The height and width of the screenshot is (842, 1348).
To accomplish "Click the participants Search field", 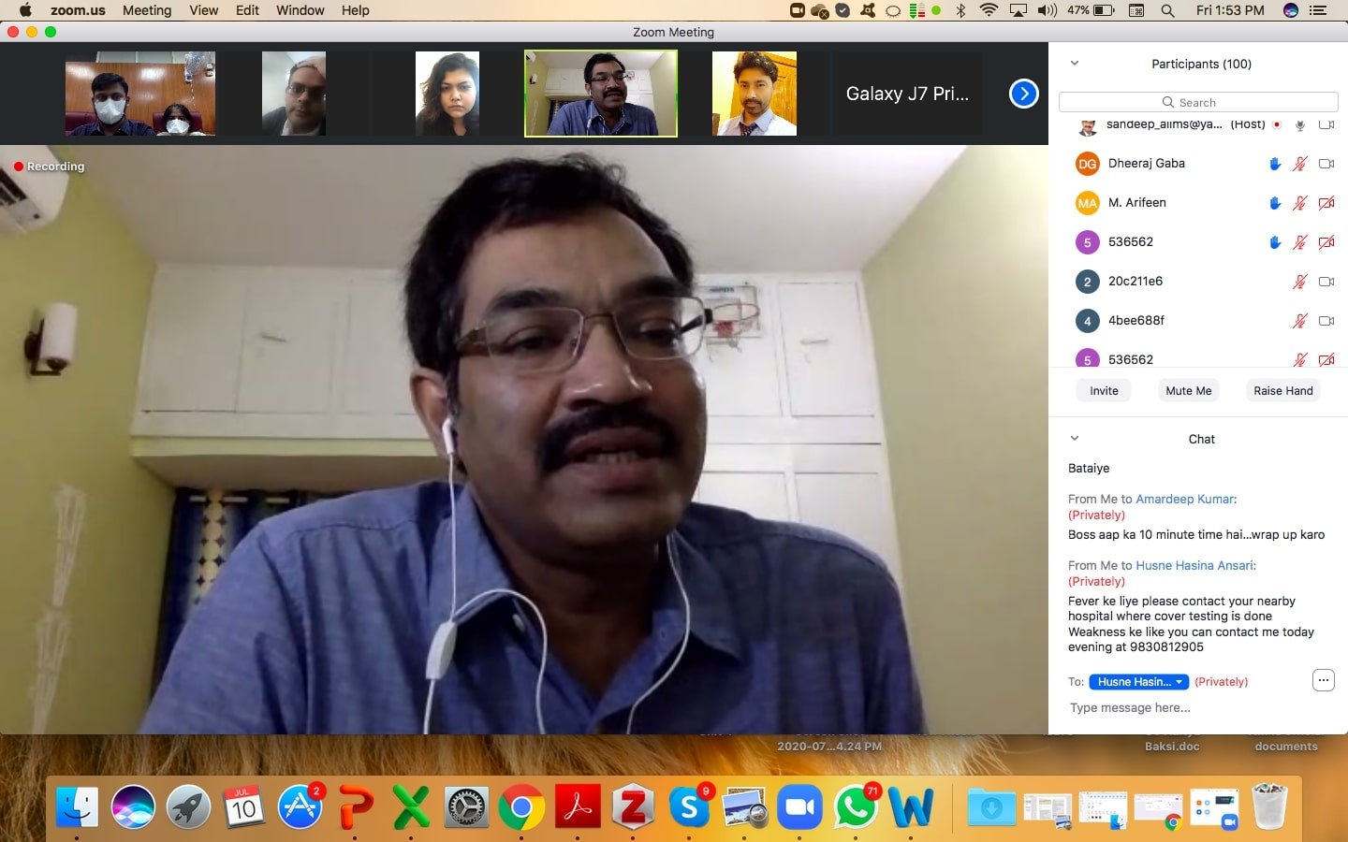I will click(1198, 102).
